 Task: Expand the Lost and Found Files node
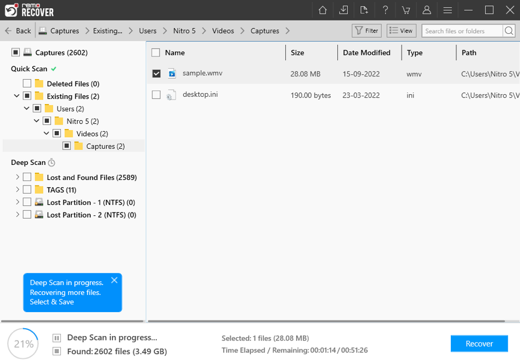point(17,178)
